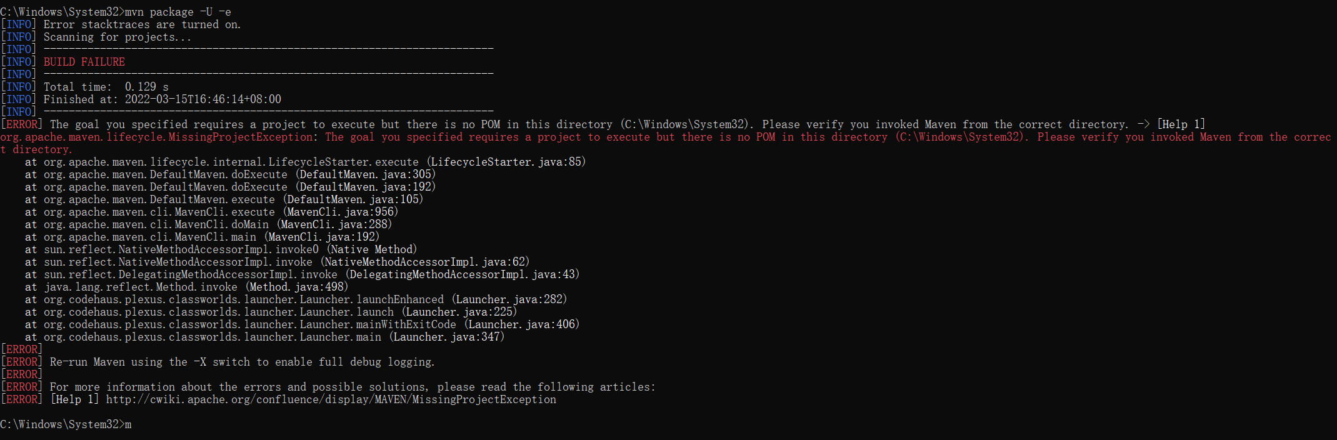Screen dimensions: 1337x440
Task: Click the Finished at 2022-03-15 timestamp line
Action: click(163, 99)
